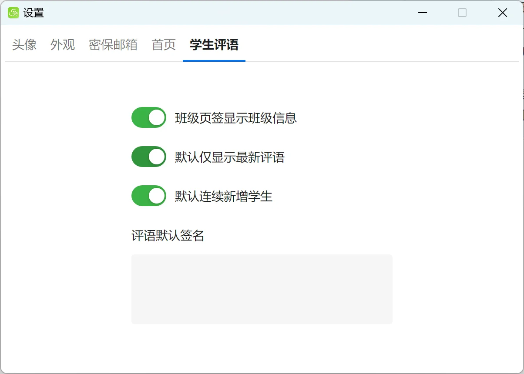Switch to the 头像 tab

(x=24, y=44)
